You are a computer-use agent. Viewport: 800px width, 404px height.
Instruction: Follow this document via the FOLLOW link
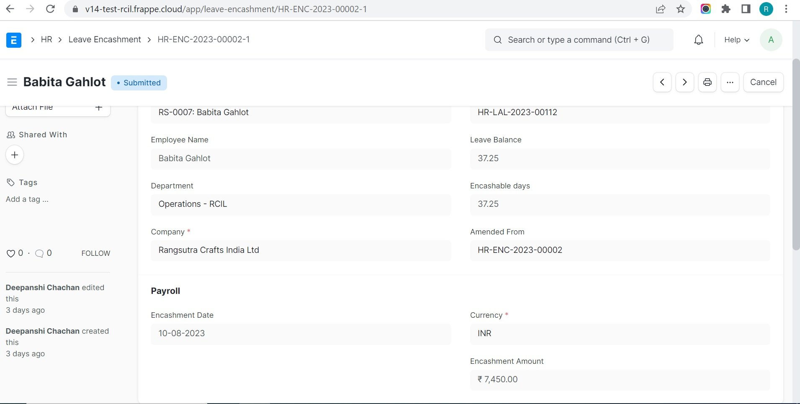[95, 253]
